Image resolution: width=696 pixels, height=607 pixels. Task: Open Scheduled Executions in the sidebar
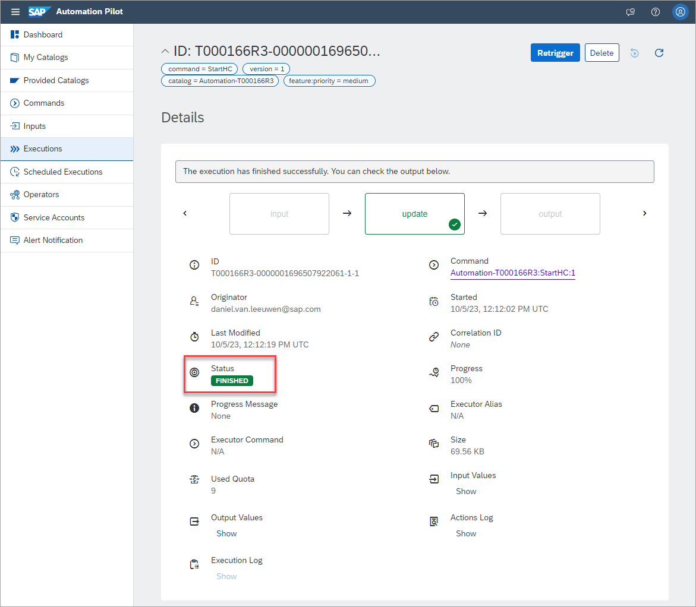click(67, 172)
